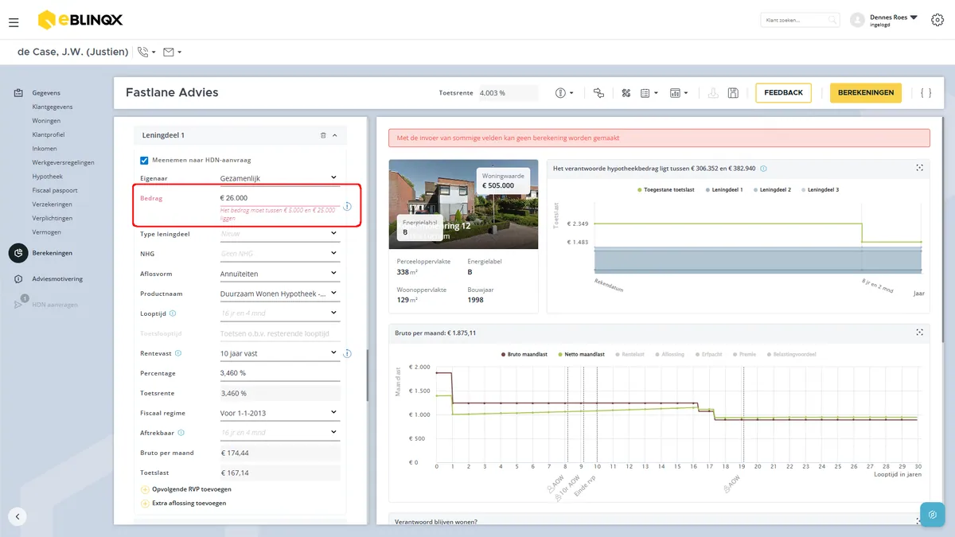
Task: Collapse the Leningdeel 1 section
Action: pyautogui.click(x=335, y=135)
